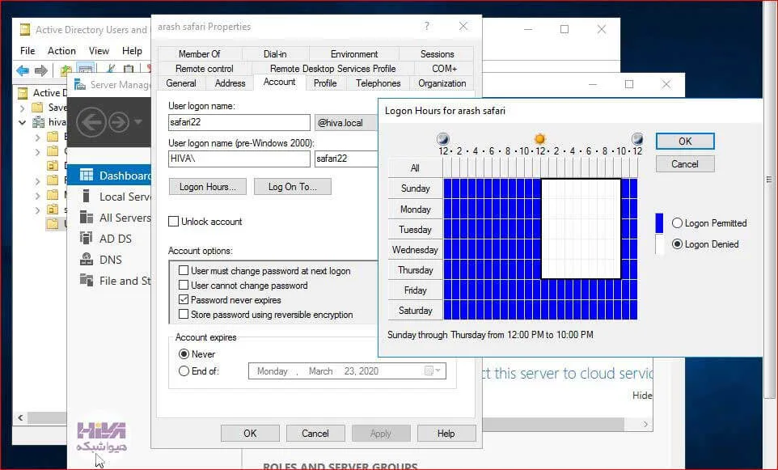Click the Logon Hours... button
Screen dimensions: 778x470
click(x=207, y=187)
